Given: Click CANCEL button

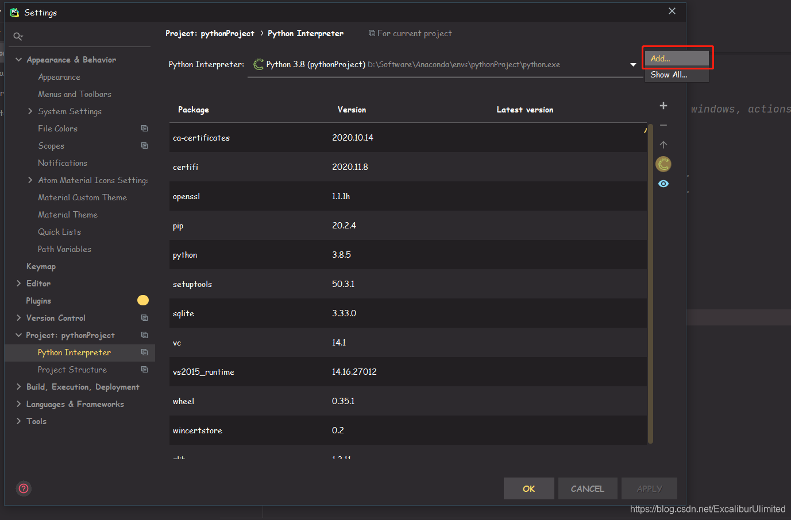Looking at the screenshot, I should [x=588, y=488].
